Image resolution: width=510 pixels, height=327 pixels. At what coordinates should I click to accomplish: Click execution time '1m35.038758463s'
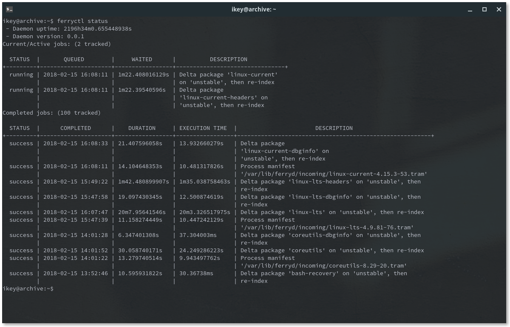coord(205,181)
